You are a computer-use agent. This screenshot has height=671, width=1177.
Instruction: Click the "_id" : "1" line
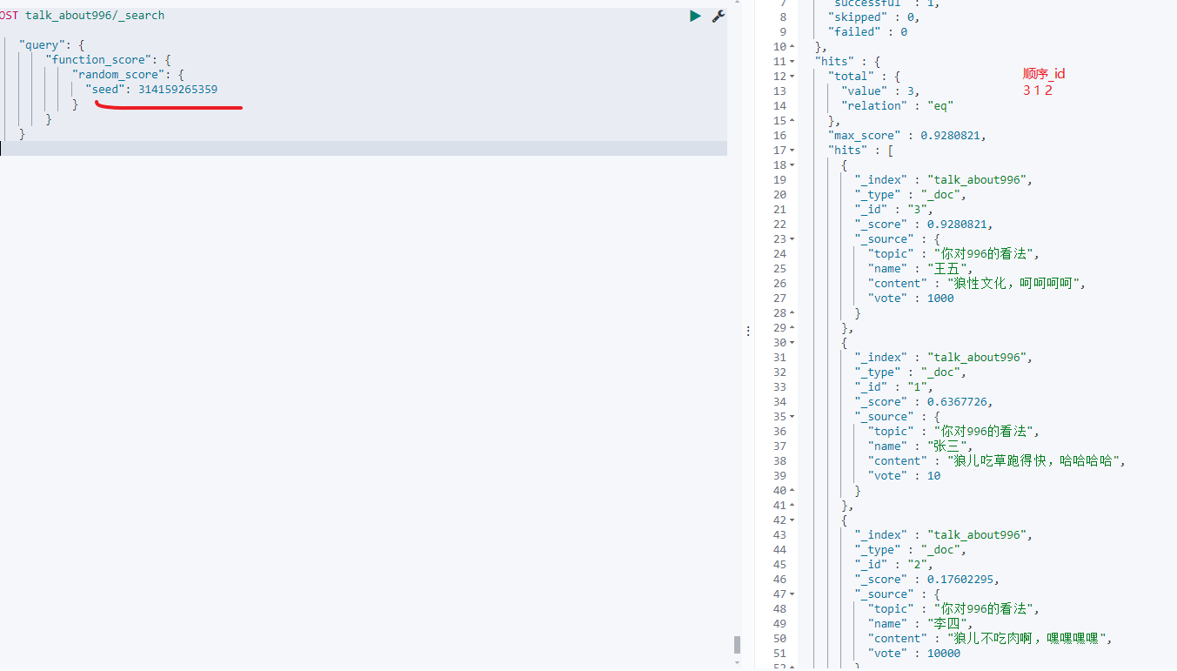pos(893,387)
